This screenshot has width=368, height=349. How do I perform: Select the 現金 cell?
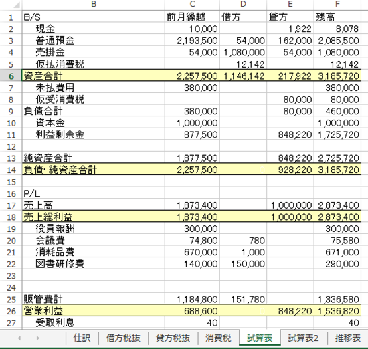click(x=94, y=29)
